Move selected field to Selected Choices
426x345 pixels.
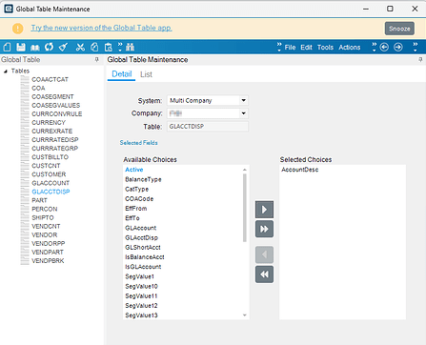[264, 210]
